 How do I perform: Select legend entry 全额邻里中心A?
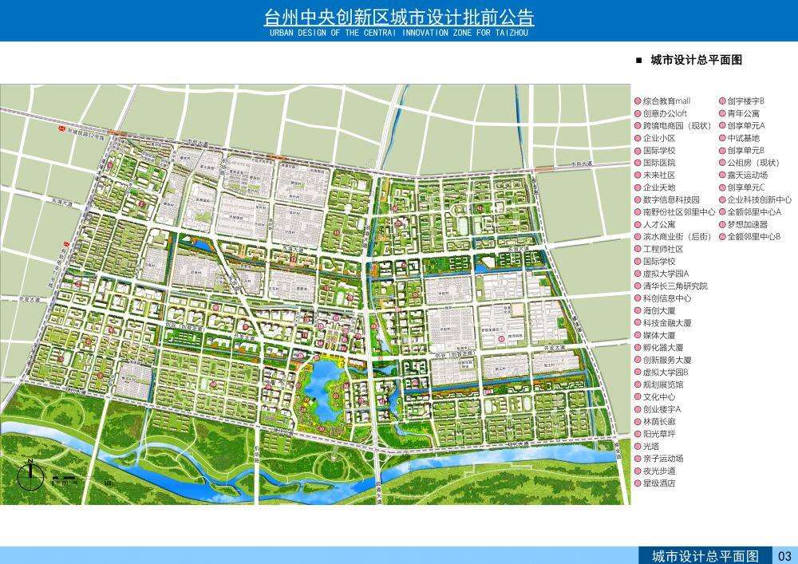pos(750,212)
